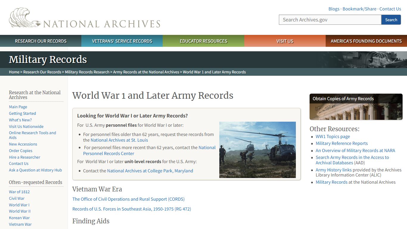The height and width of the screenshot is (229, 407).
Task: Open Contact Us in the sidebar
Action: [x=18, y=163]
